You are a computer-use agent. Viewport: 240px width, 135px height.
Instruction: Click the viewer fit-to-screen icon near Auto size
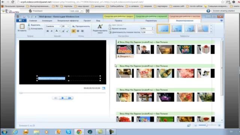(x=87, y=11)
